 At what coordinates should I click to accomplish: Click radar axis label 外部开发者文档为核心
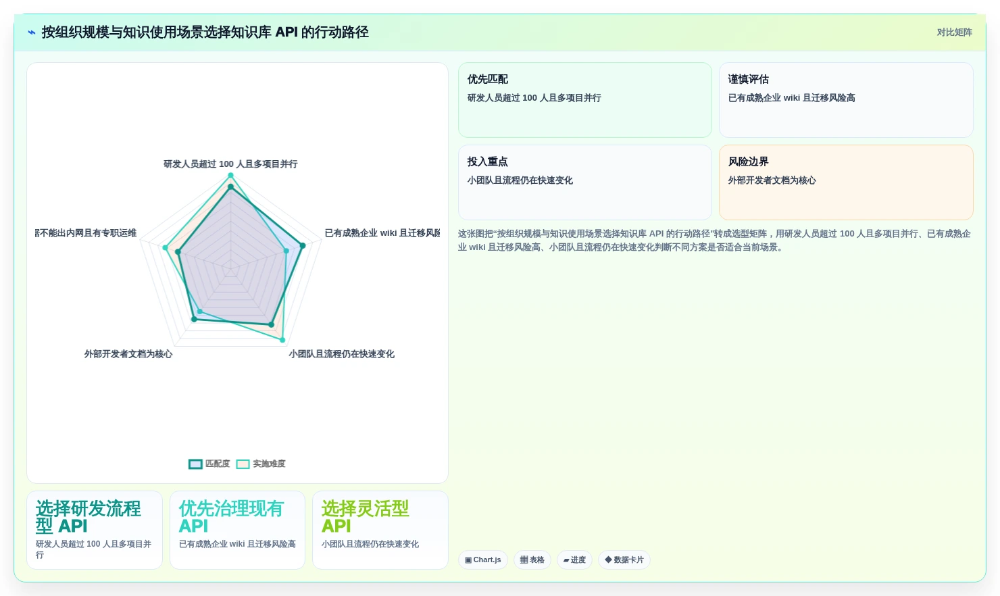[x=128, y=354]
